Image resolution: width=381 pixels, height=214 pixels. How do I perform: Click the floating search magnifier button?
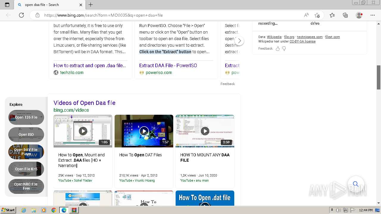[355, 184]
